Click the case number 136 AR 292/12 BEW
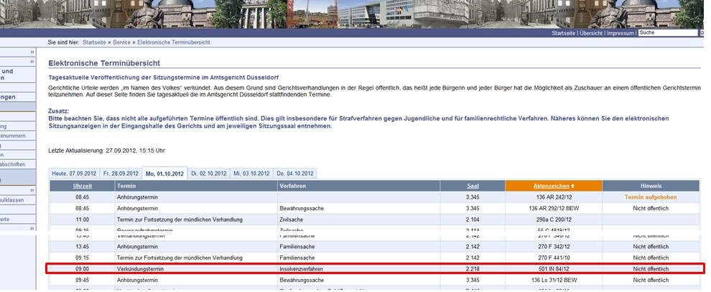The width and height of the screenshot is (711, 292). click(x=553, y=208)
